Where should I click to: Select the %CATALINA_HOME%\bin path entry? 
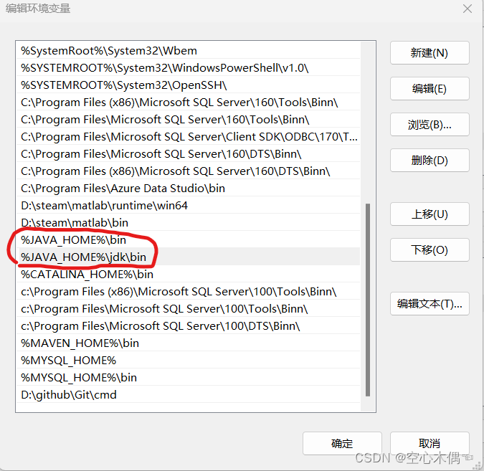[87, 274]
